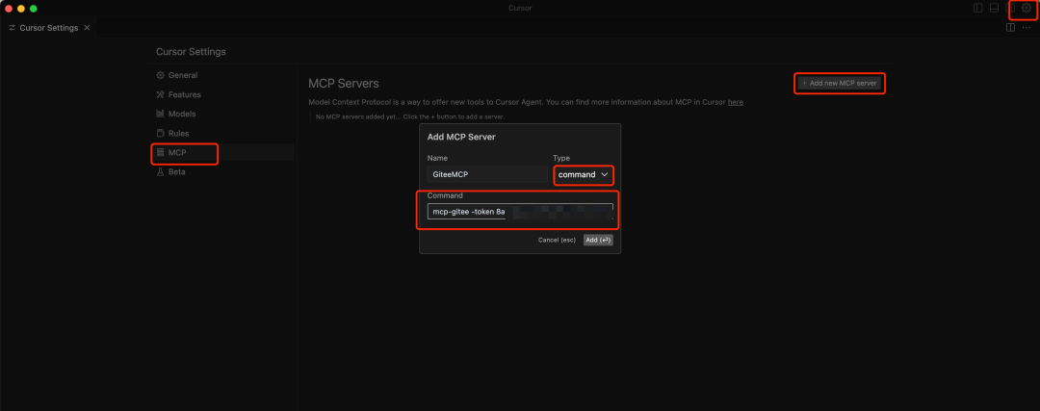Close the Cursor Settings tab
The image size is (1040, 411).
[87, 28]
